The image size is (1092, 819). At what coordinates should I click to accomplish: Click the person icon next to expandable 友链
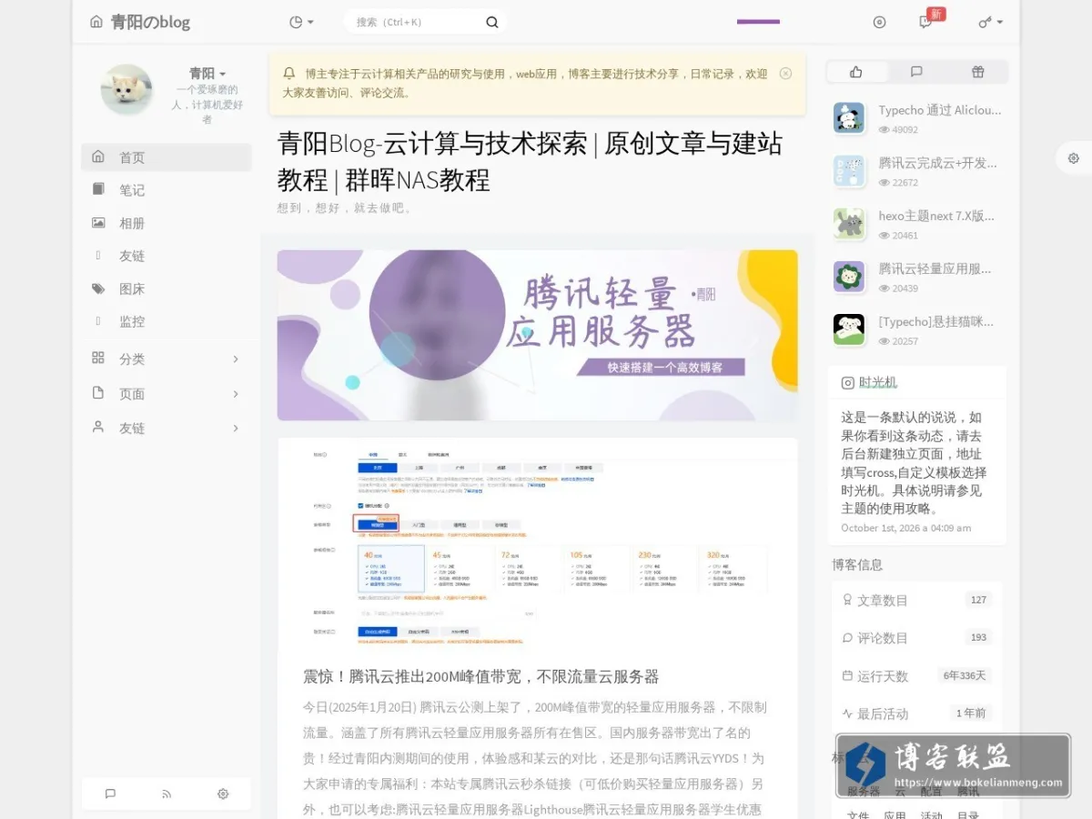pos(98,427)
